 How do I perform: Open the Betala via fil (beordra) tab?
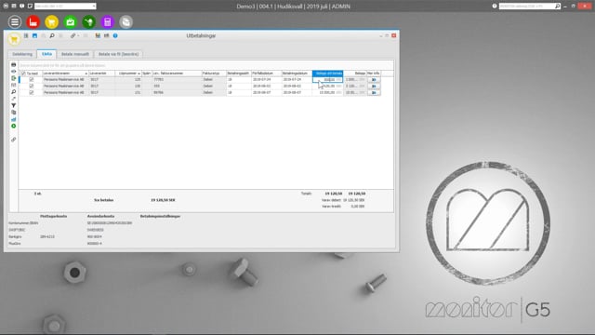click(x=118, y=54)
